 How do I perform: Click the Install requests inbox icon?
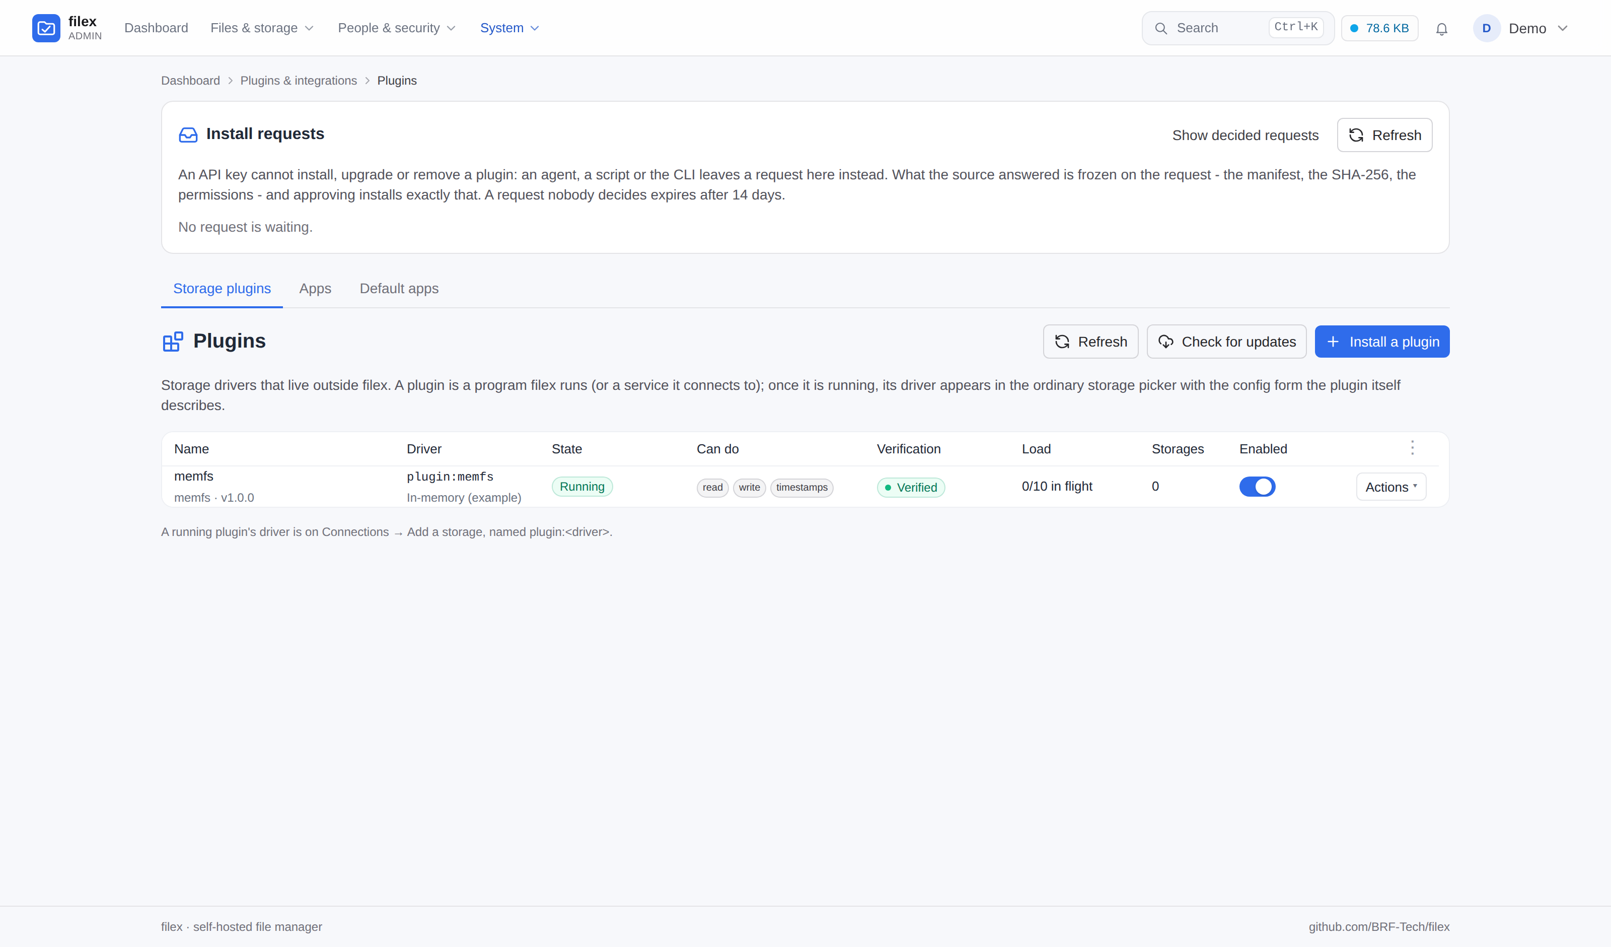[188, 134]
